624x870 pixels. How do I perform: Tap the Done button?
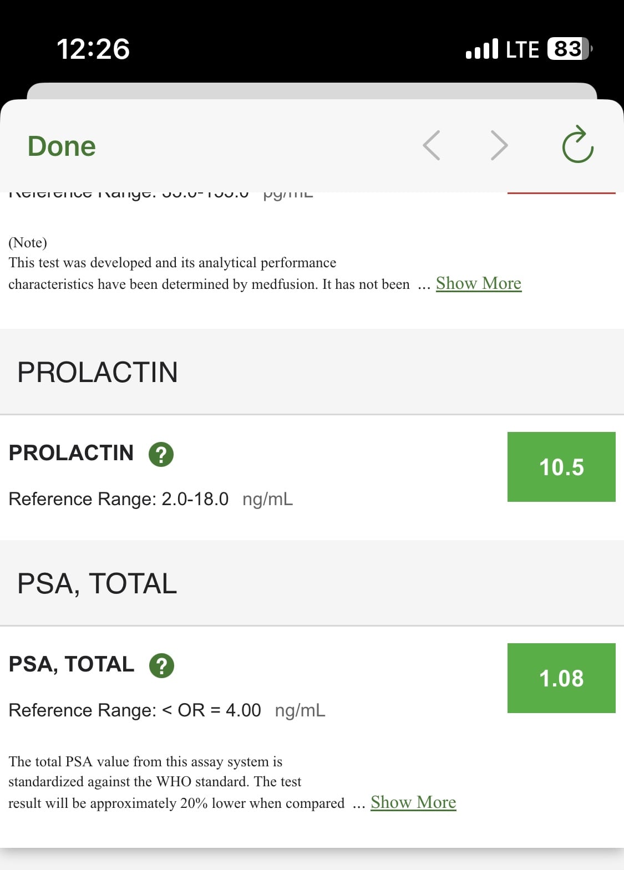click(62, 146)
